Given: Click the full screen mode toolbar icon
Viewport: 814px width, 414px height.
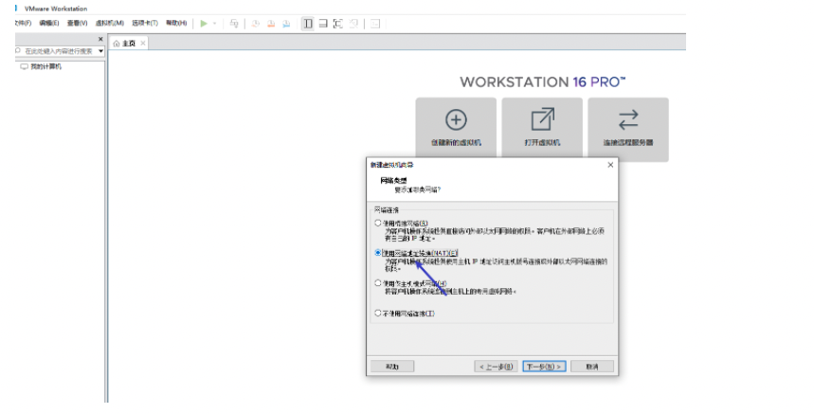Looking at the screenshot, I should tap(338, 23).
